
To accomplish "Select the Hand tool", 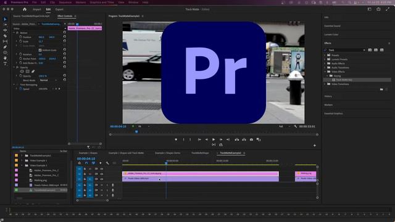I will click(x=5, y=58).
